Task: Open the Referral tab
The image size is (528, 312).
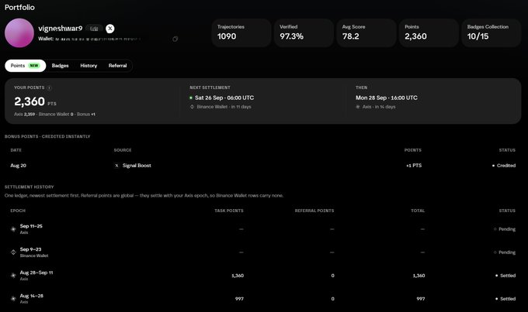Action: coord(117,66)
